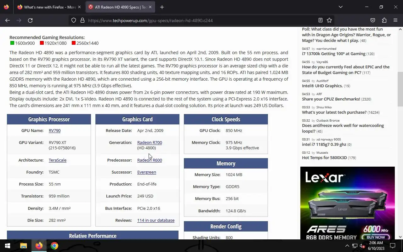The image size is (403, 252).
Task: Open the RV790 GPU name link
Action: coord(54,130)
